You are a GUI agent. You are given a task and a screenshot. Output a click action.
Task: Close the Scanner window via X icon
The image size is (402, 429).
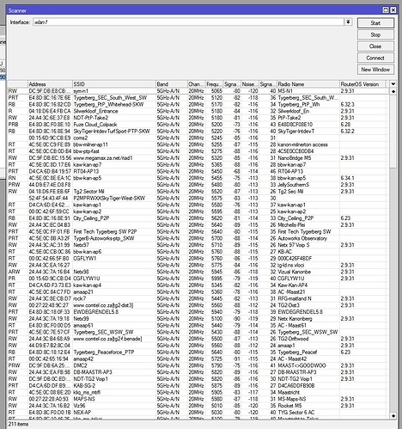pos(393,10)
